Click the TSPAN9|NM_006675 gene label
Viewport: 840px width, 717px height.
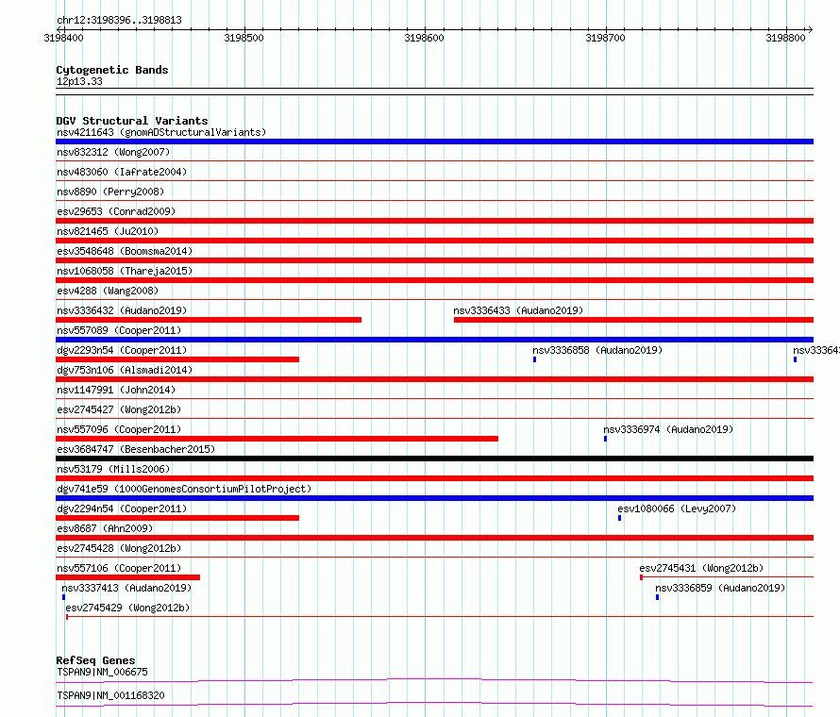pyautogui.click(x=102, y=672)
